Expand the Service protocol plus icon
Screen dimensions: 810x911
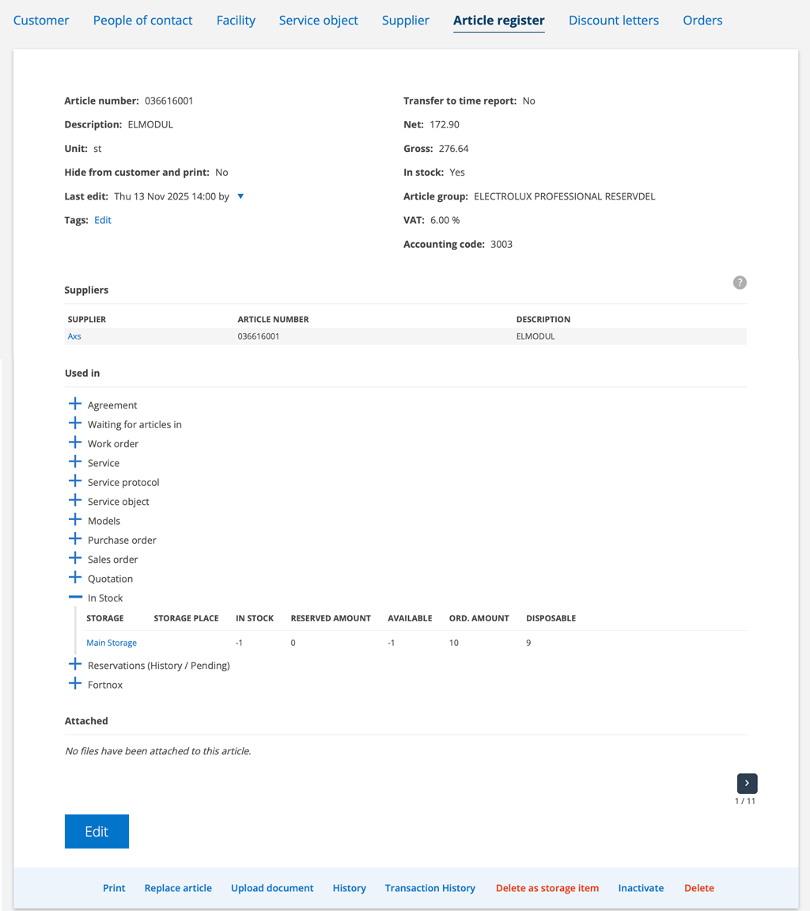click(x=75, y=482)
